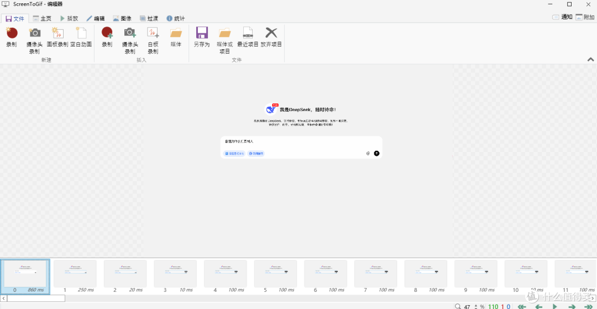Click the zoom magnifier icon
Image resolution: width=597 pixels, height=309 pixels.
pos(458,306)
